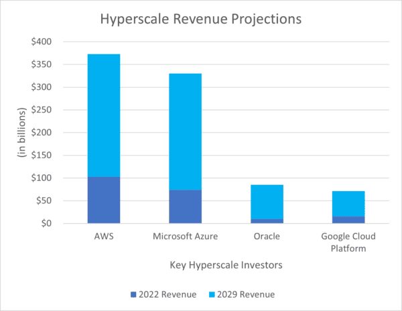The height and width of the screenshot is (311, 402).
Task: Select the Microsoft Azure category label
Action: tap(186, 236)
